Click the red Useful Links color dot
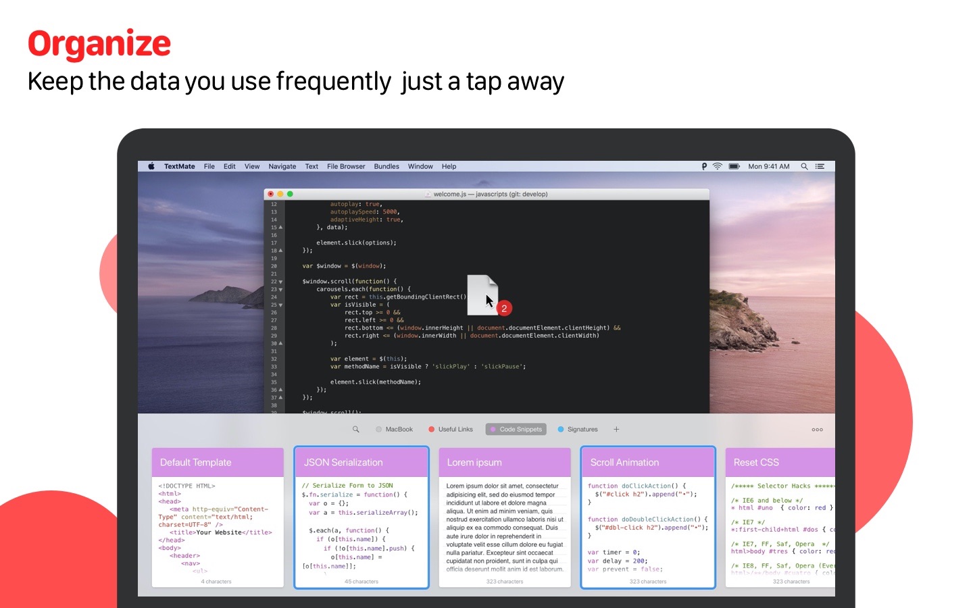Viewport: 973px width, 608px height. pyautogui.click(x=431, y=429)
